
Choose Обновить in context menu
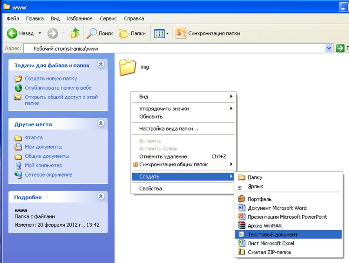(x=184, y=117)
